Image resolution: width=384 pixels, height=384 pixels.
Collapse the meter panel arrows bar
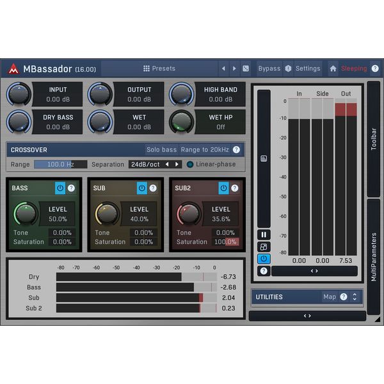click(314, 271)
